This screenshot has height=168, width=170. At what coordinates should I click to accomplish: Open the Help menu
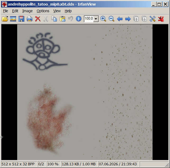tap(68, 11)
